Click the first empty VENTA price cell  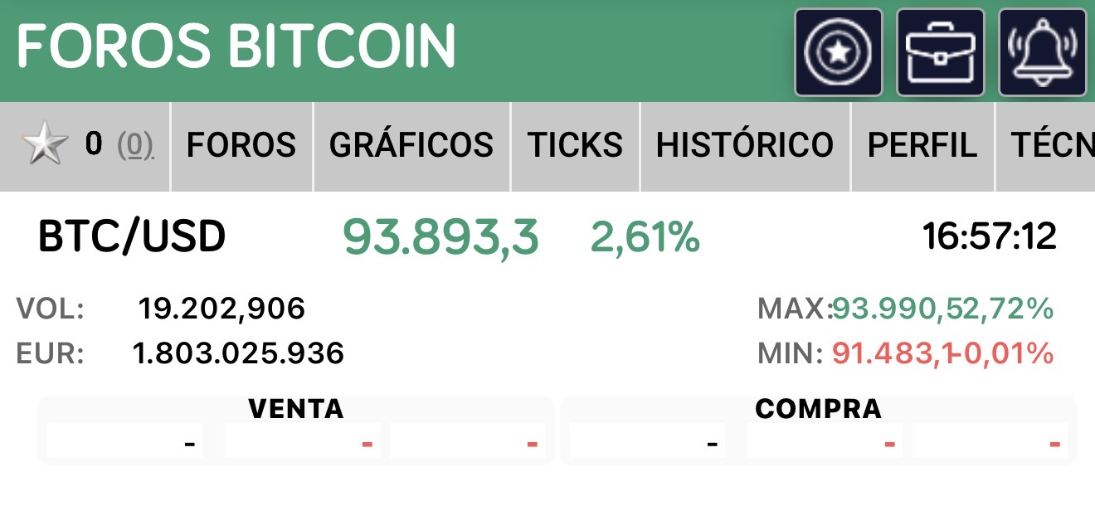click(125, 442)
